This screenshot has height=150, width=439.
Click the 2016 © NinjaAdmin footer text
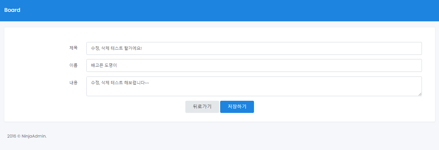pos(27,136)
